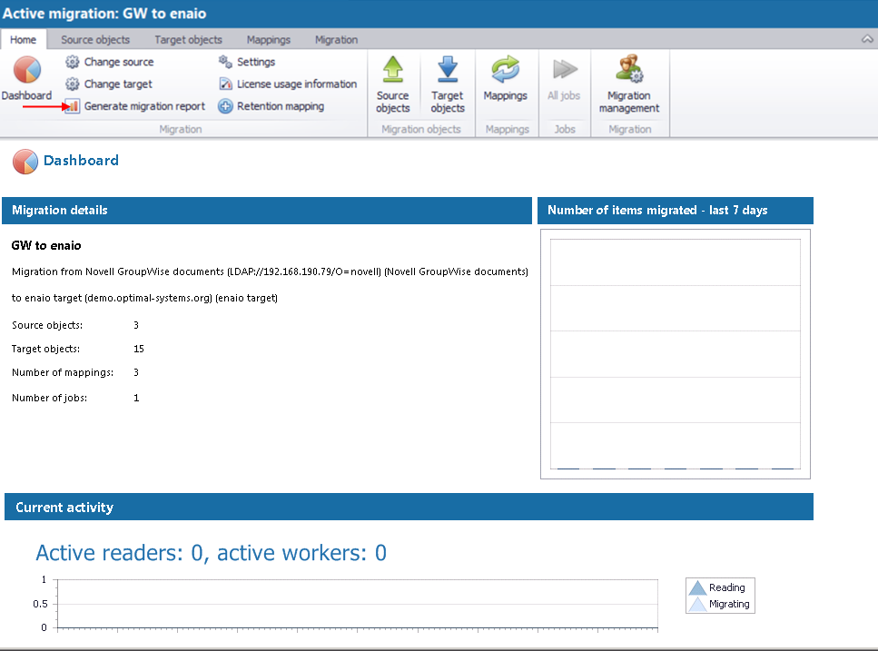Switch to the Source objects tab

click(95, 40)
